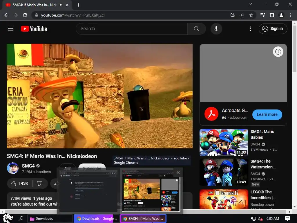
Task: Open the SMG4 channel avatar
Action: (x=13, y=168)
